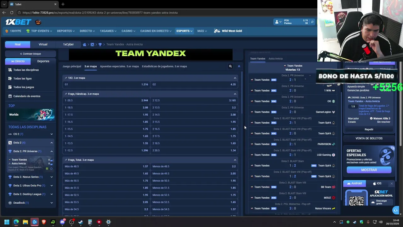
Task: Expand the CS 2 discipline
Action: click(x=52, y=134)
